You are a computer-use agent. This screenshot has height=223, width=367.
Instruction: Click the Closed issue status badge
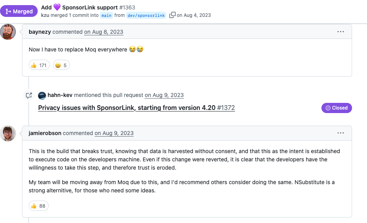[337, 108]
